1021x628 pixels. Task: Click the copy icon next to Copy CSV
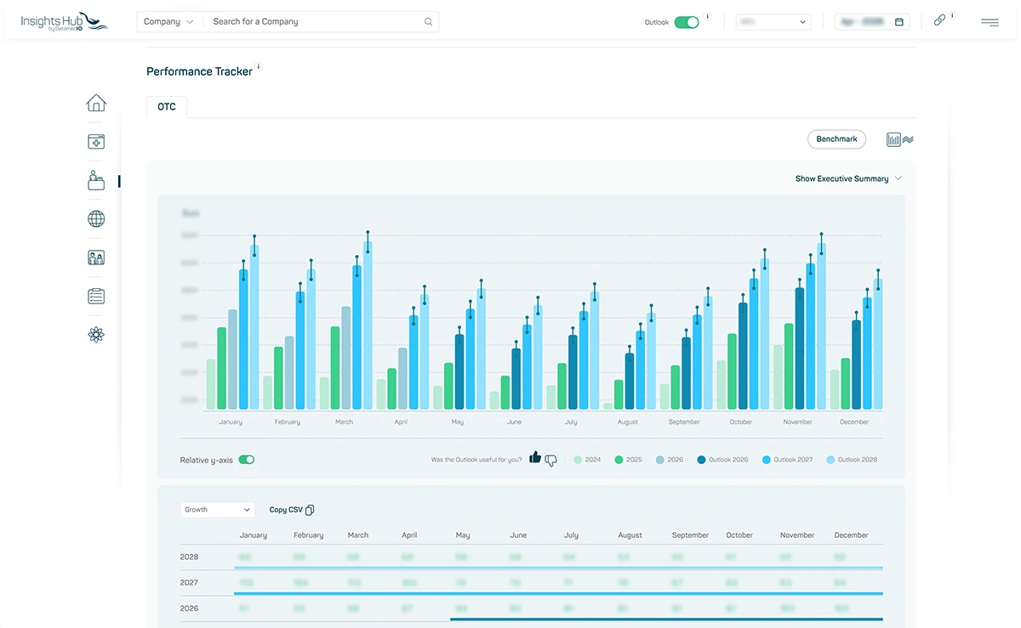[310, 510]
